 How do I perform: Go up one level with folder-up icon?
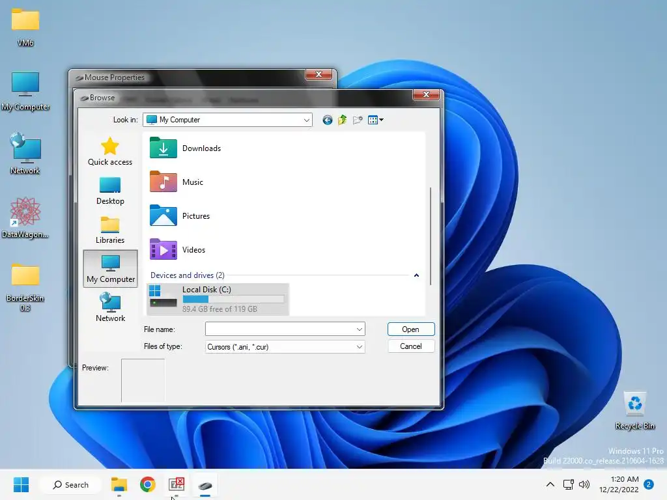[x=343, y=120]
